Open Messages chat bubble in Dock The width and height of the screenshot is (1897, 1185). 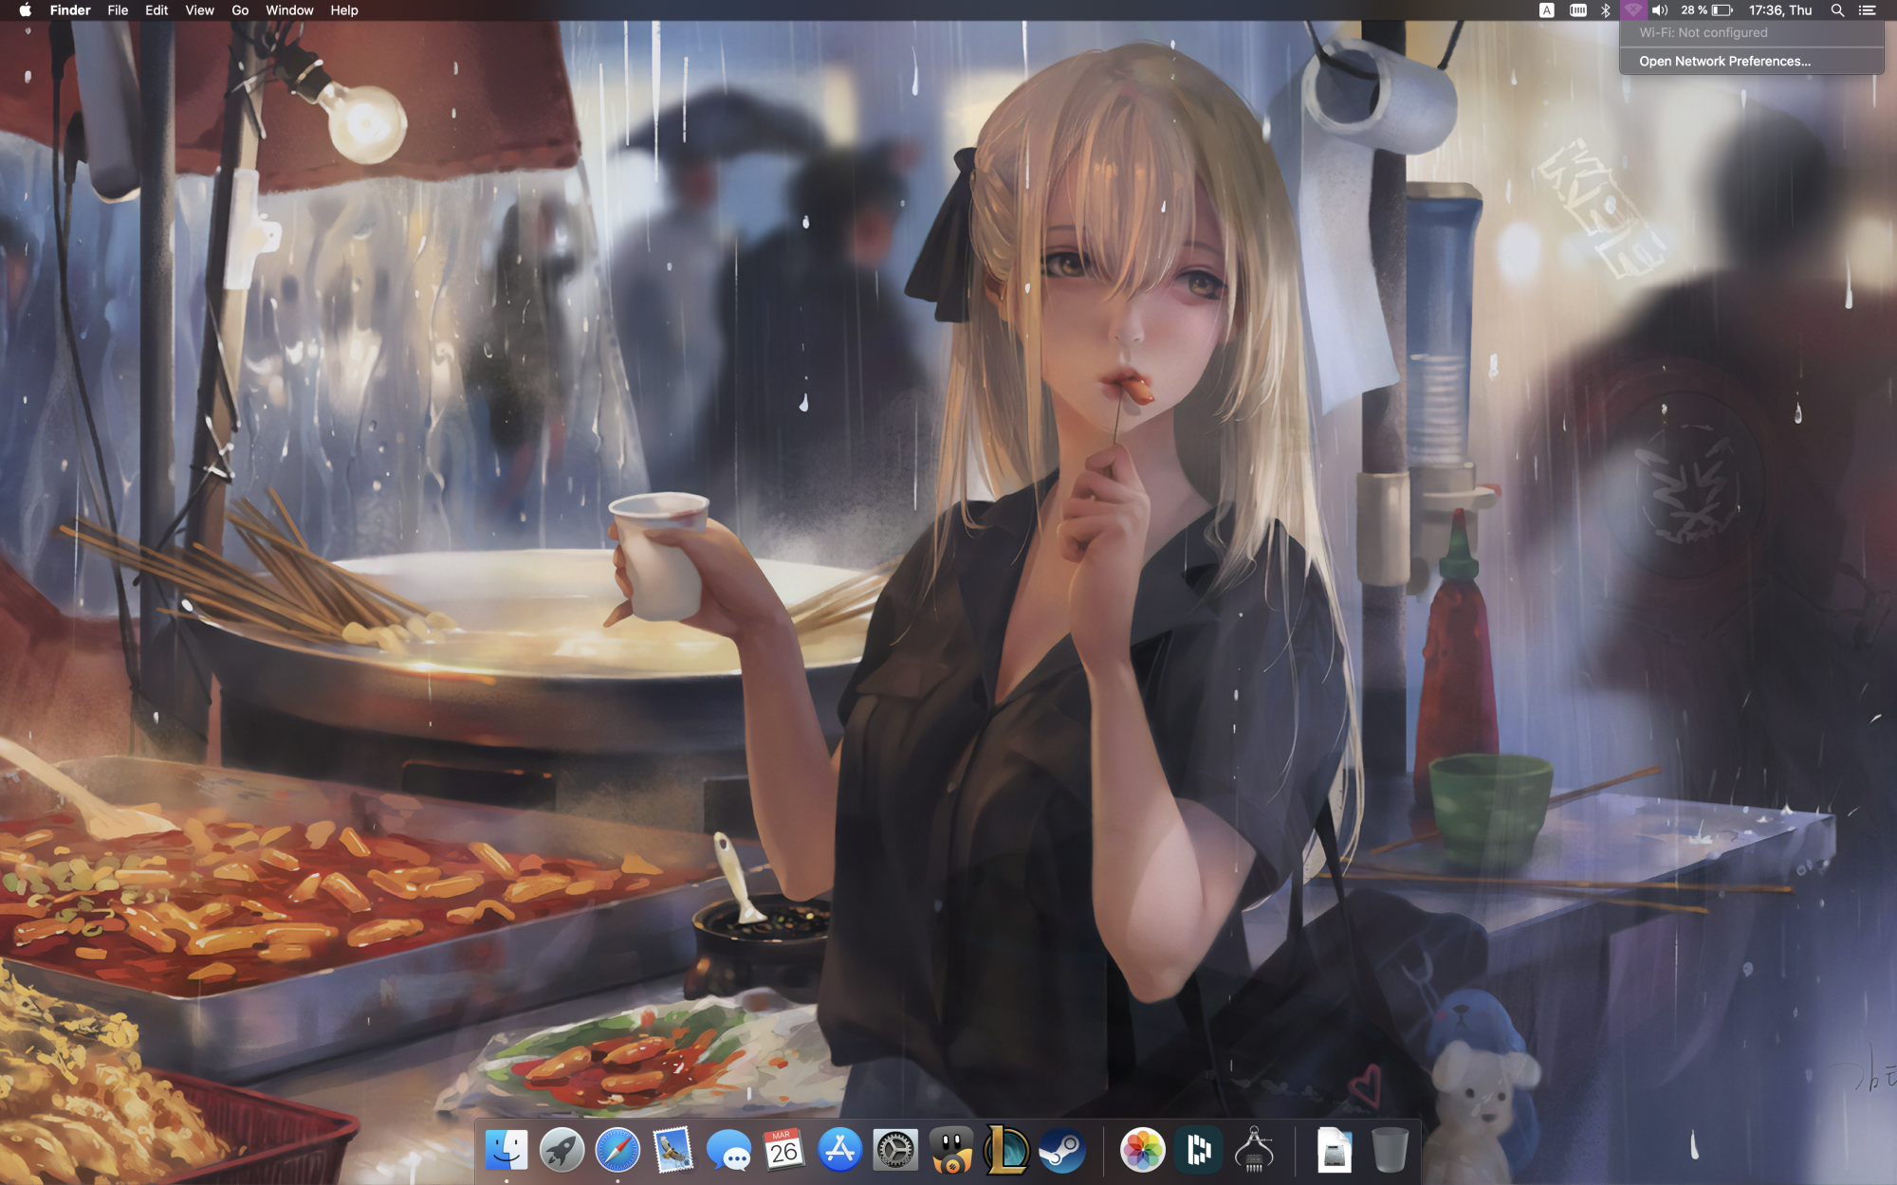[x=728, y=1151]
